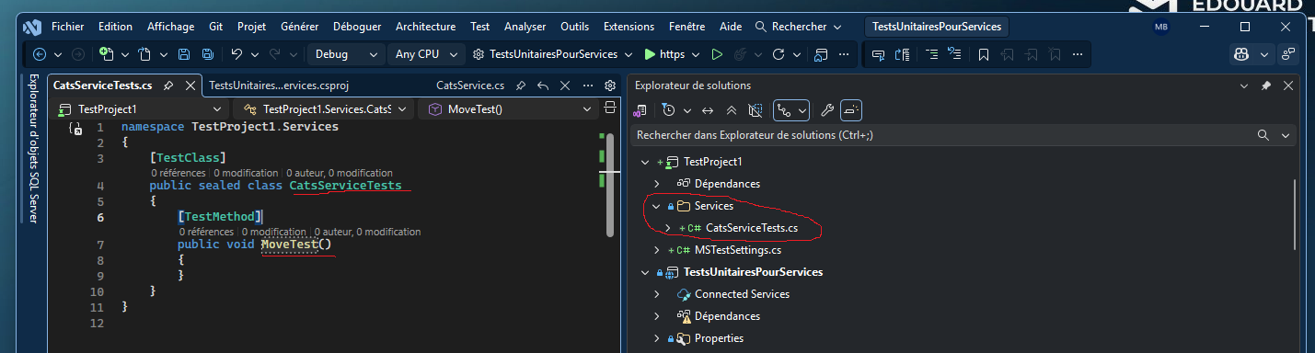Screen dimensions: 1315x353
Task: Click the pending changes filter clock icon
Action: [670, 110]
